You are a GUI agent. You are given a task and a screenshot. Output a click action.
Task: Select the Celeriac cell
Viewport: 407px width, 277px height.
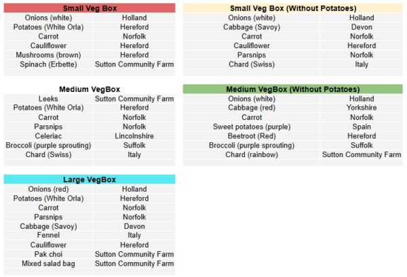(x=48, y=135)
